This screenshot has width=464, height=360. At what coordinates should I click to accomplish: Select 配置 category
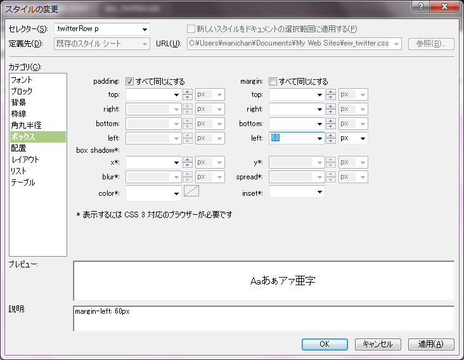(38, 148)
